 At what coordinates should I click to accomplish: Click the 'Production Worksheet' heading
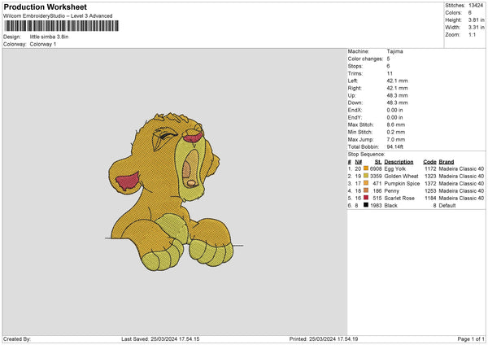coord(45,7)
